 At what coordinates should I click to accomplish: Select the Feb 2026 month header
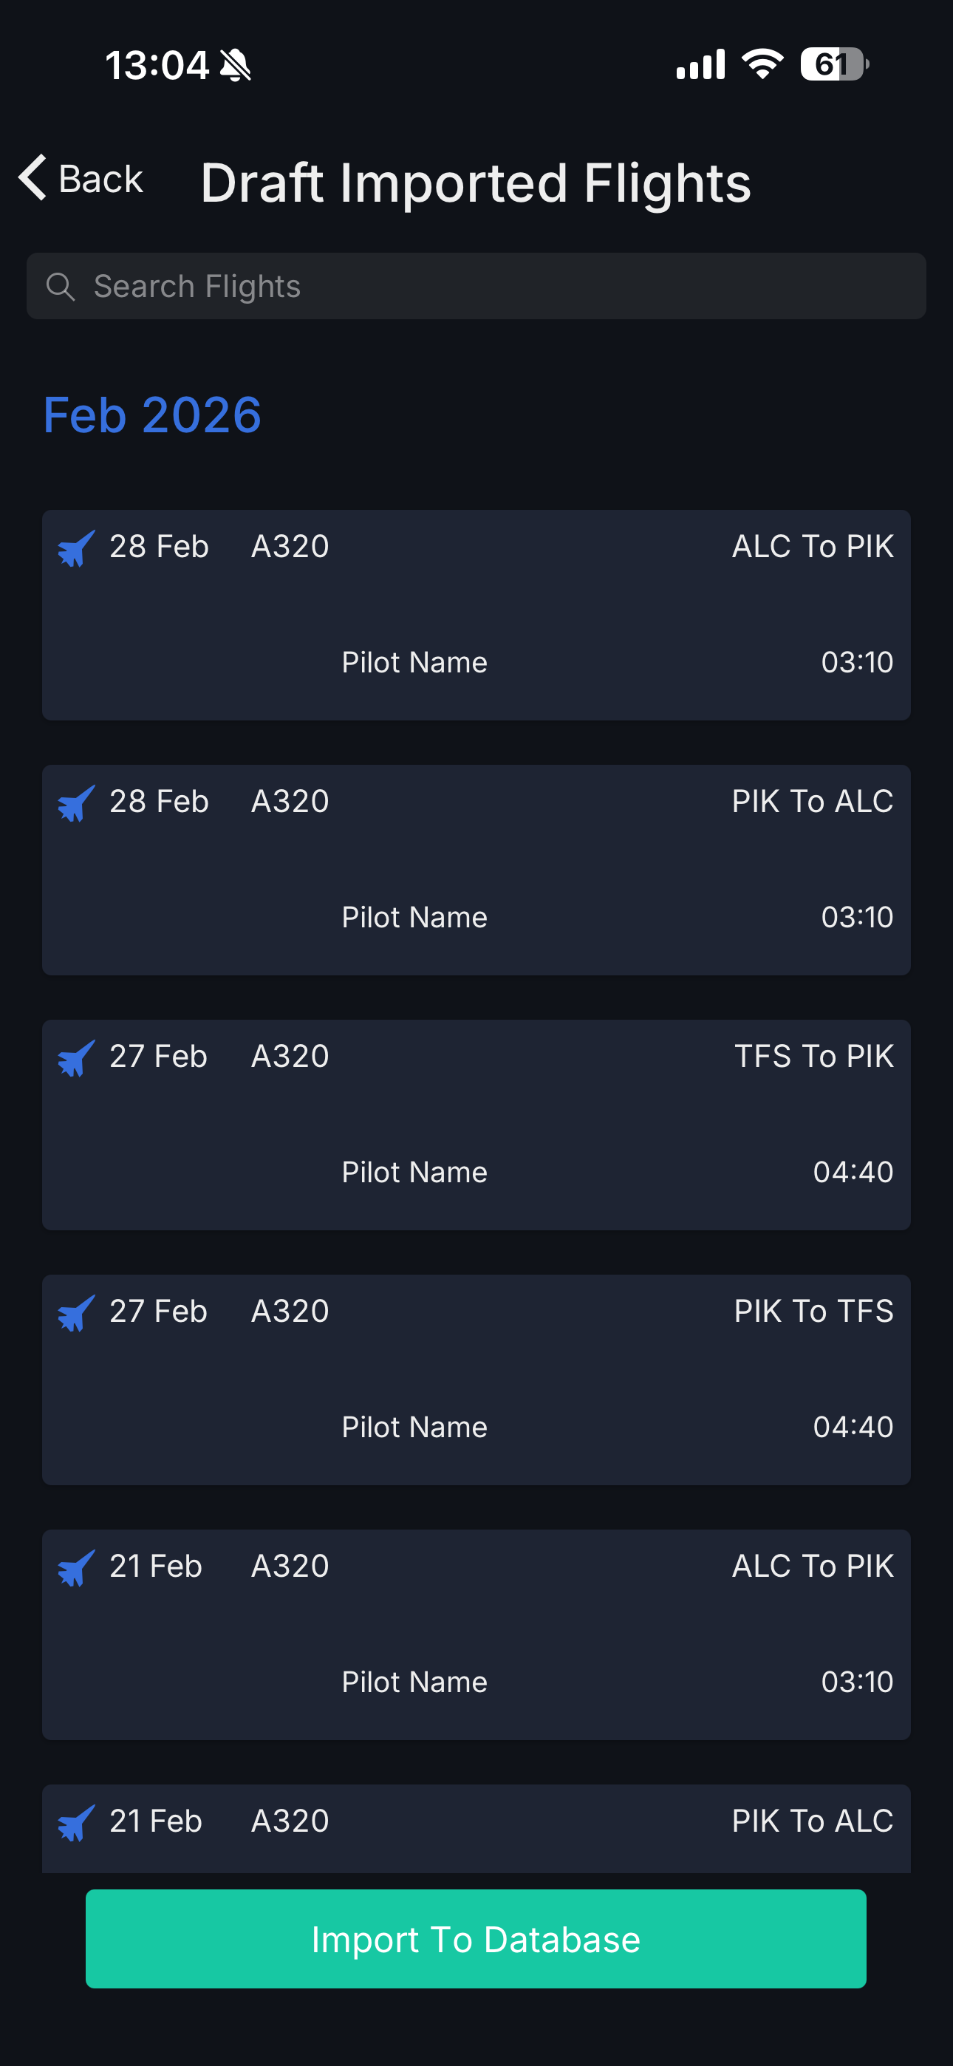coord(152,415)
